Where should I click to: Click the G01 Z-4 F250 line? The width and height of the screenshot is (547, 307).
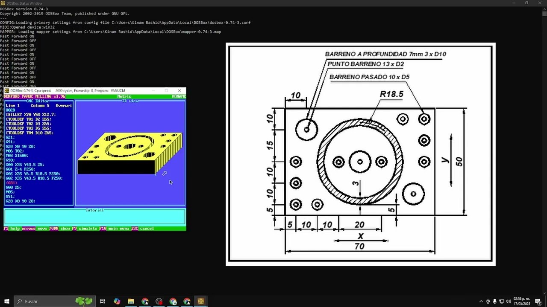tap(21, 169)
